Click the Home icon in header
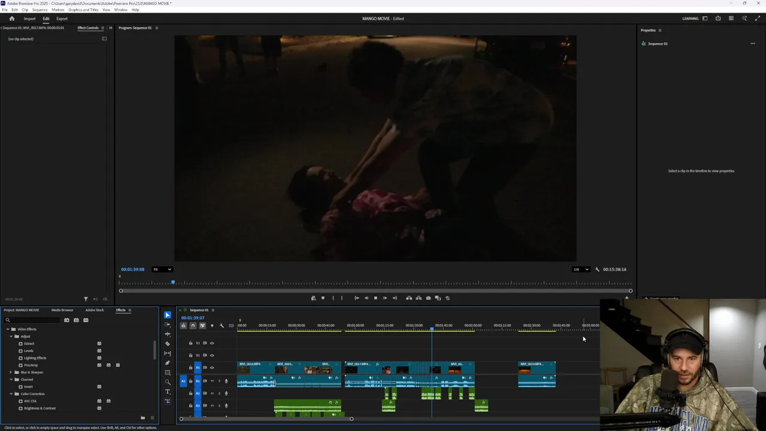The width and height of the screenshot is (766, 431). point(11,19)
